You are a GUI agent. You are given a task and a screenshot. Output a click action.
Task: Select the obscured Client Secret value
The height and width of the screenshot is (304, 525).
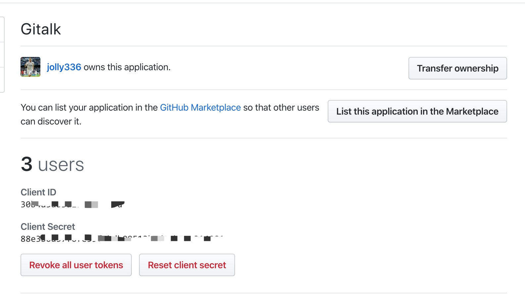pos(122,238)
